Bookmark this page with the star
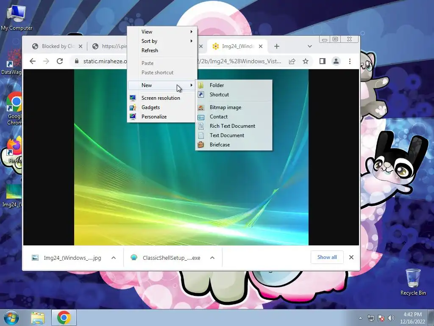The image size is (434, 326). [x=306, y=61]
